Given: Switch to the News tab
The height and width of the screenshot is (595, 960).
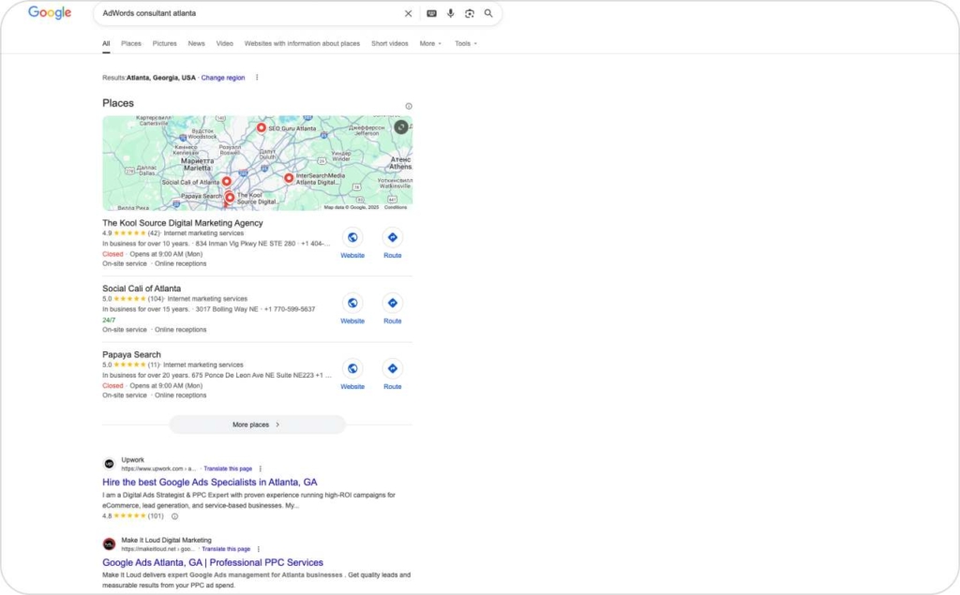Looking at the screenshot, I should (x=196, y=43).
